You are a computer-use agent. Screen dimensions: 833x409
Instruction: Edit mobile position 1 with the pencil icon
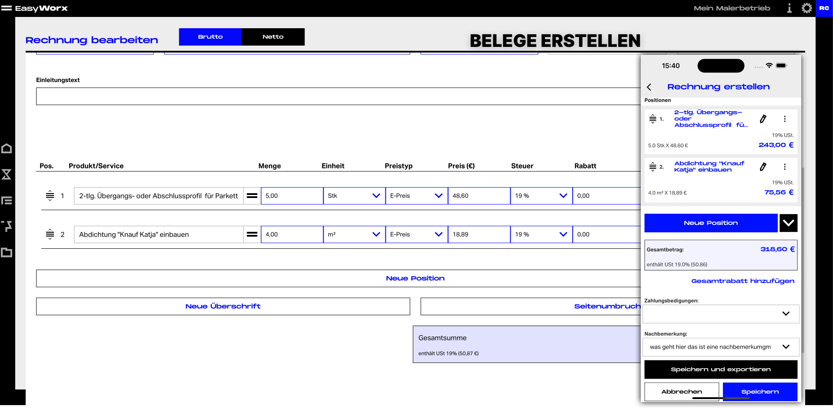(763, 119)
